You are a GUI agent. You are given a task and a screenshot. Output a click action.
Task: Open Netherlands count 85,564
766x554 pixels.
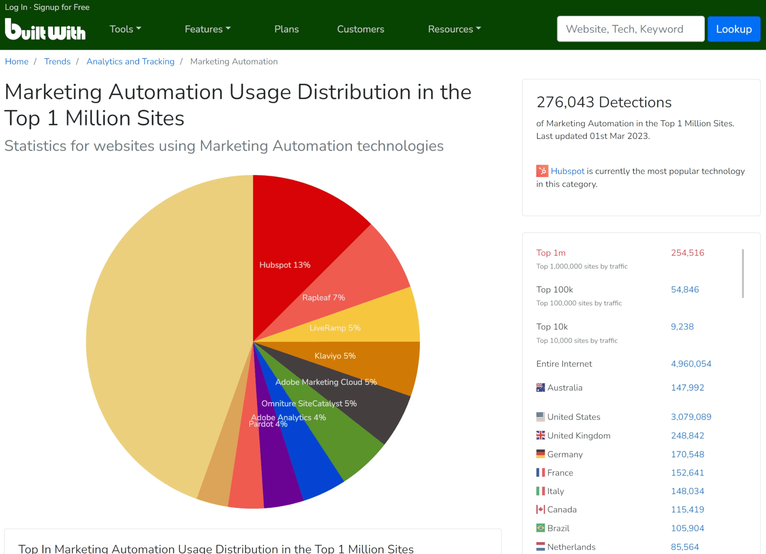685,547
